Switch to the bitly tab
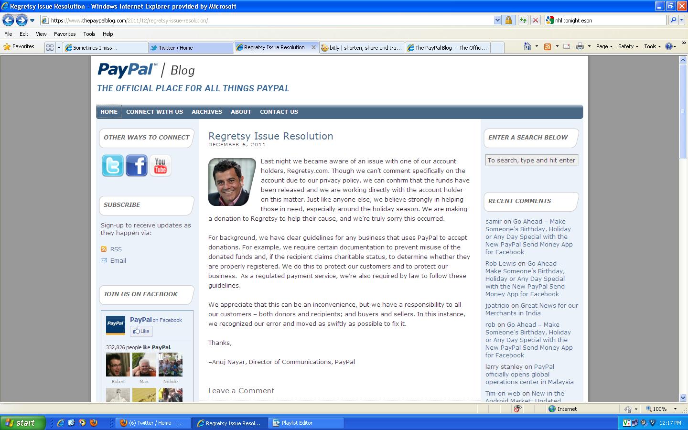 362,47
